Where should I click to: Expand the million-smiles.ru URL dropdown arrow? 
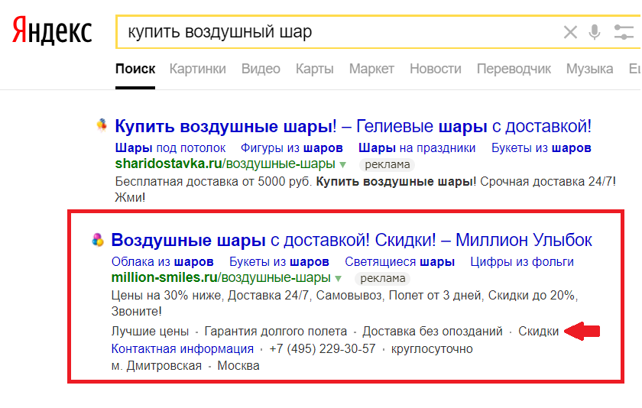point(339,278)
